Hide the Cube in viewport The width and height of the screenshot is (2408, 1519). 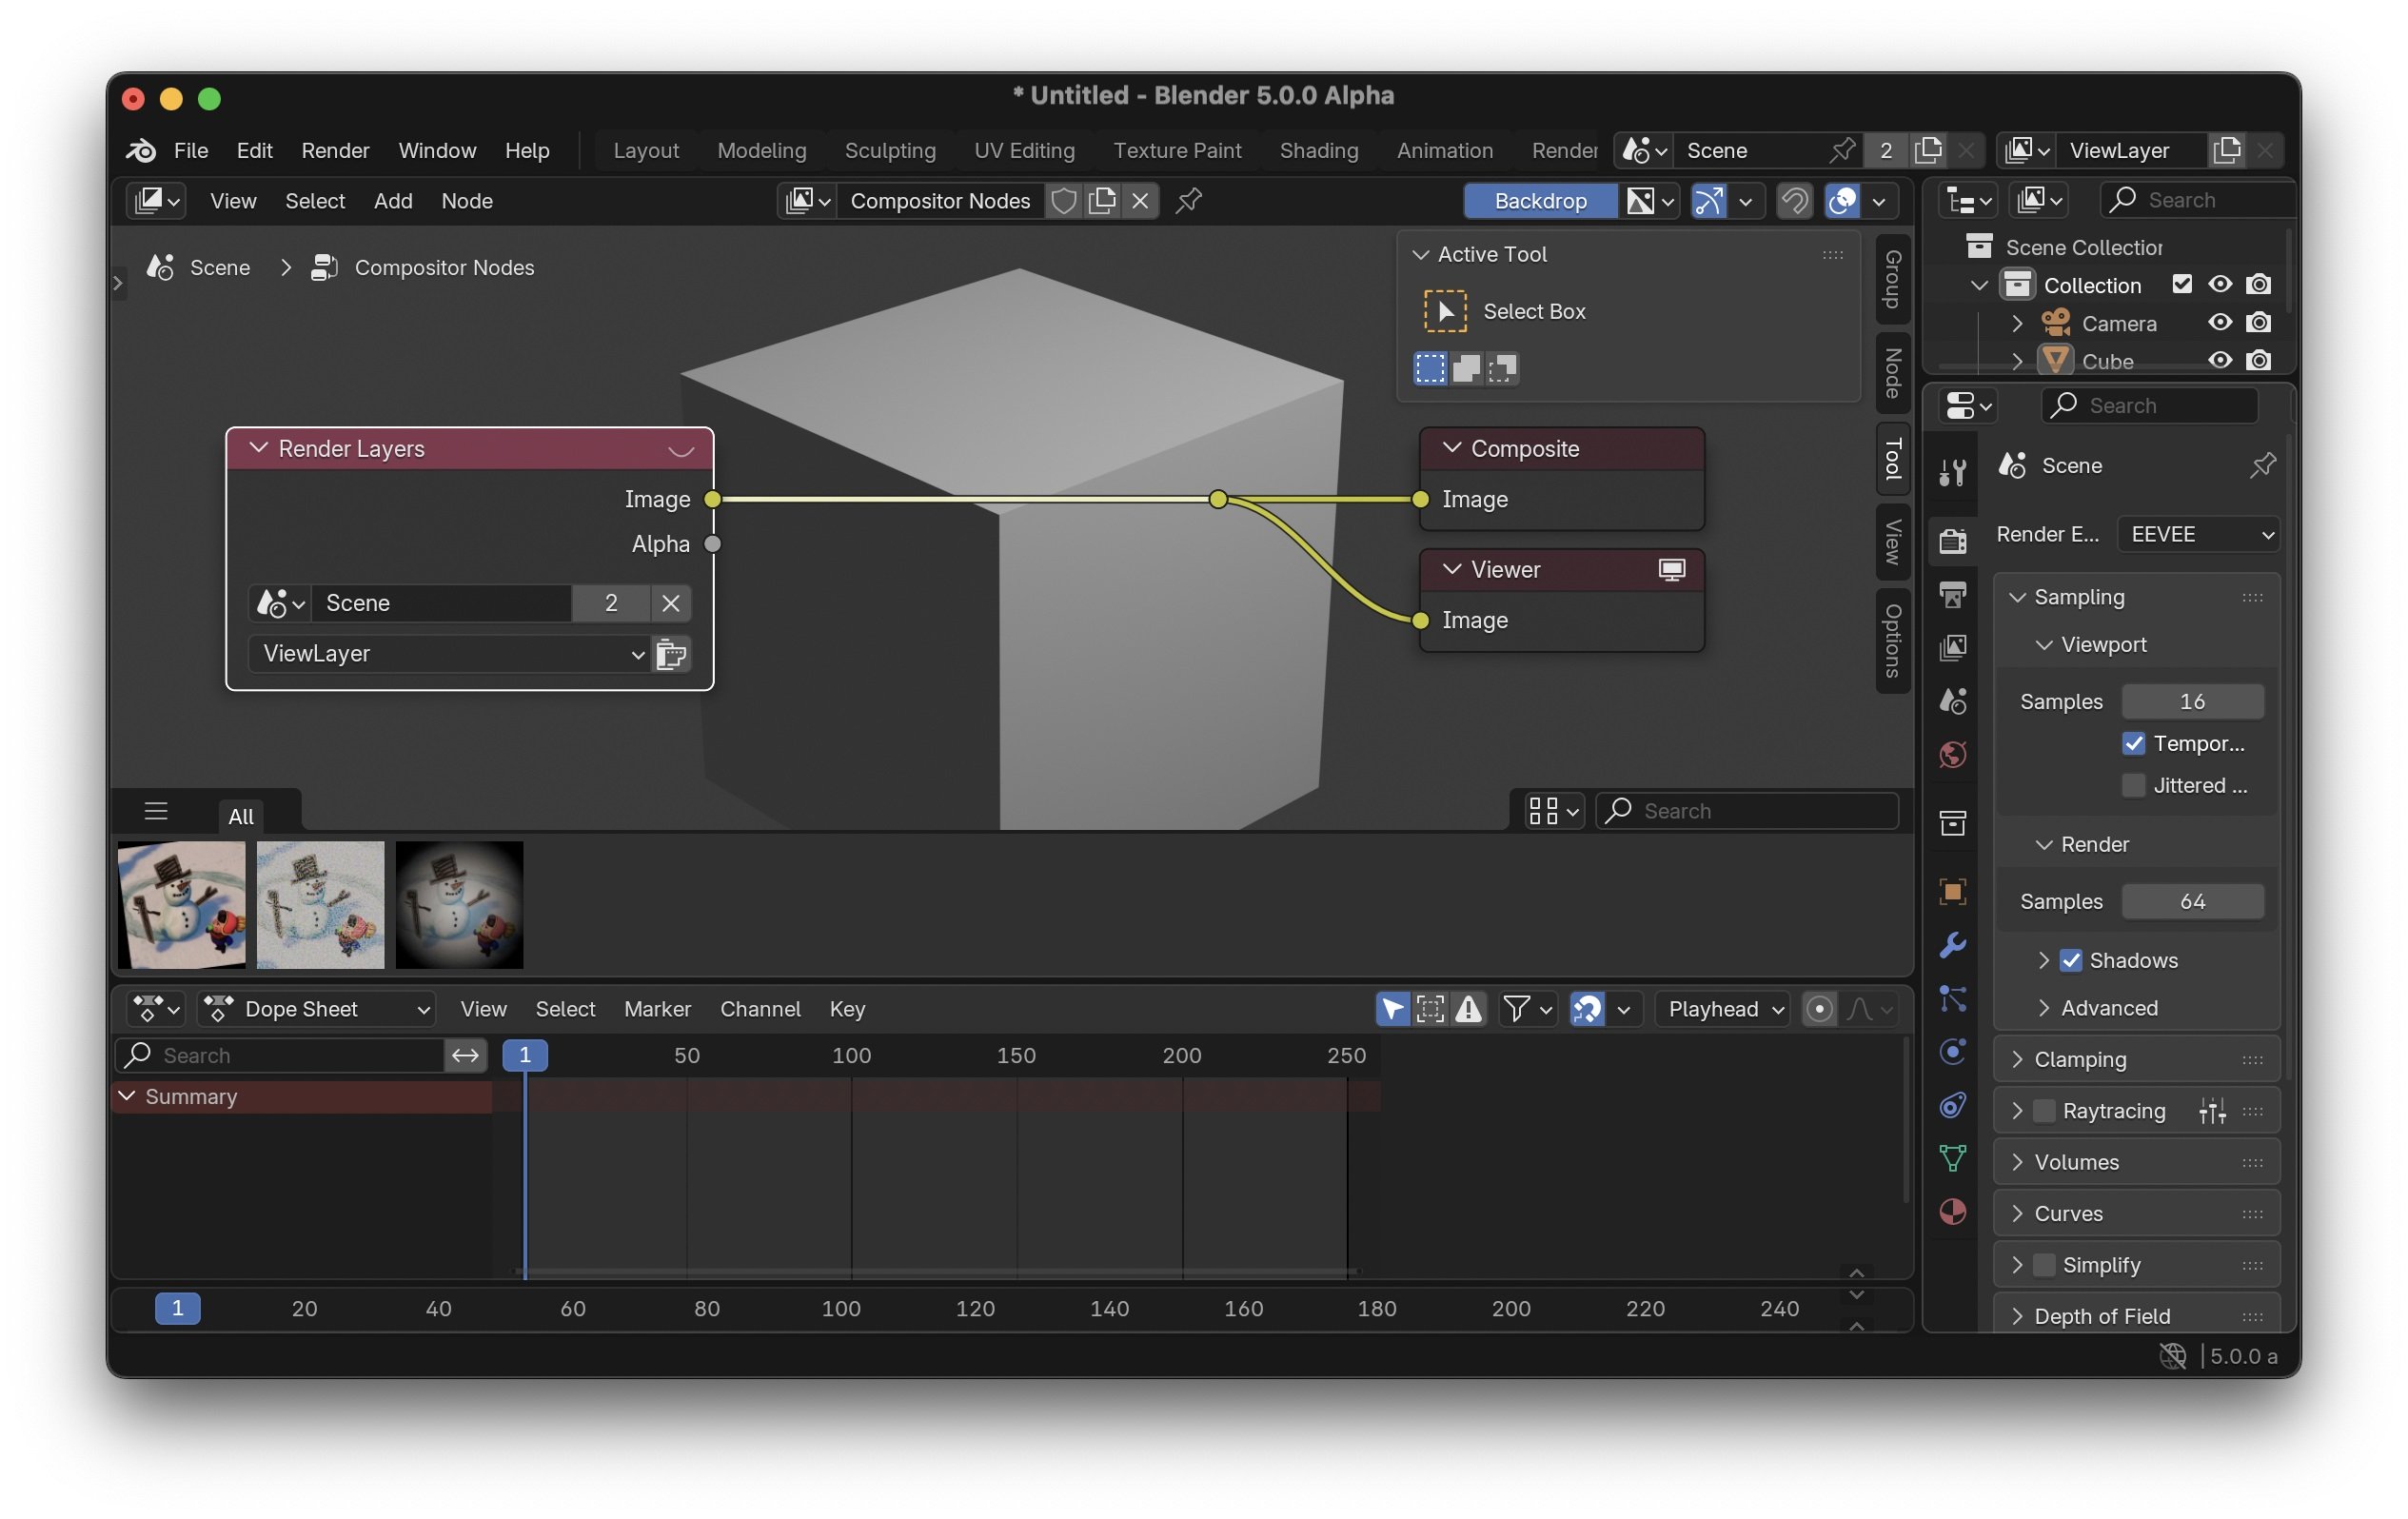coord(2219,361)
